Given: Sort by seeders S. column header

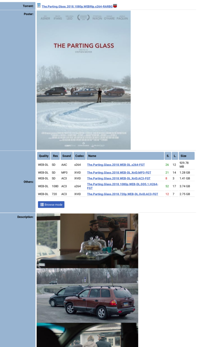Looking at the screenshot, I should coord(168,156).
